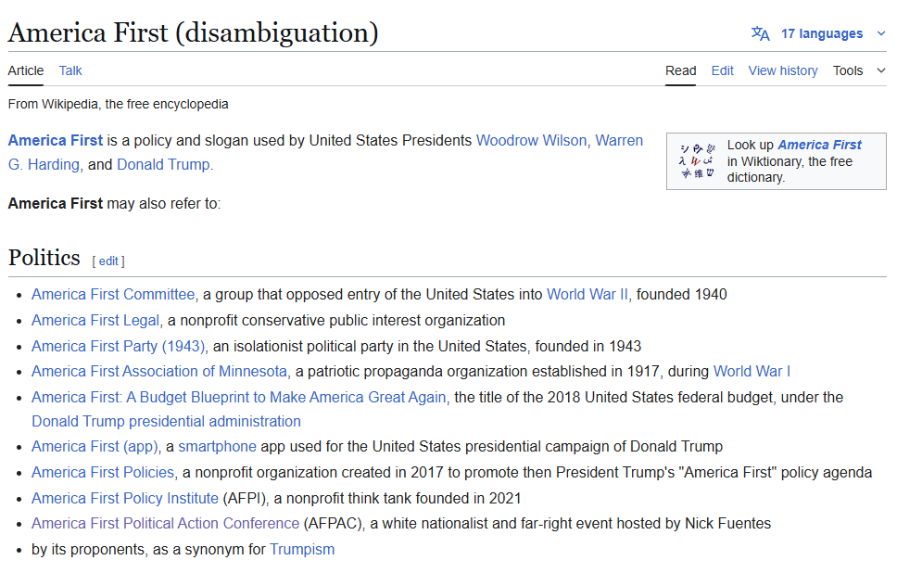
Task: Open the America First (app) link
Action: pos(95,447)
